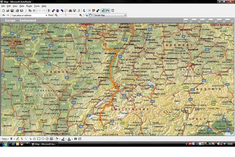Click the Find button
The height and width of the screenshot is (157, 235).
(51, 15)
